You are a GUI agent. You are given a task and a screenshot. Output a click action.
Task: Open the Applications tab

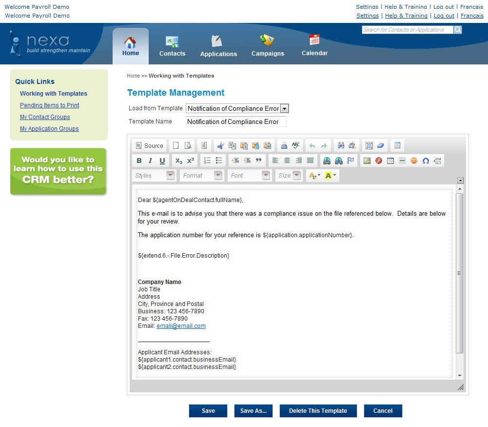pyautogui.click(x=218, y=46)
